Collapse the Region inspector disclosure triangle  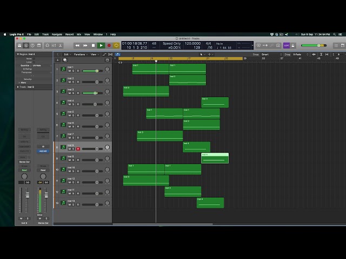[18, 54]
